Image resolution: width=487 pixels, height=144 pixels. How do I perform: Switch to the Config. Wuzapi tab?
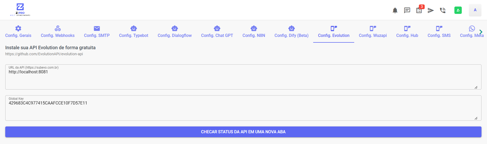tap(373, 32)
